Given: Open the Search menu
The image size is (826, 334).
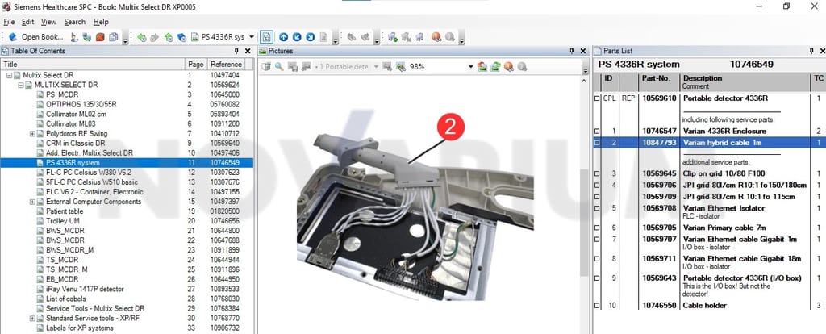Looking at the screenshot, I should pyautogui.click(x=75, y=22).
